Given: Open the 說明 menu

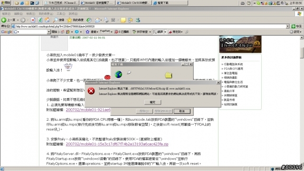Looking at the screenshot, I should 73,14.
